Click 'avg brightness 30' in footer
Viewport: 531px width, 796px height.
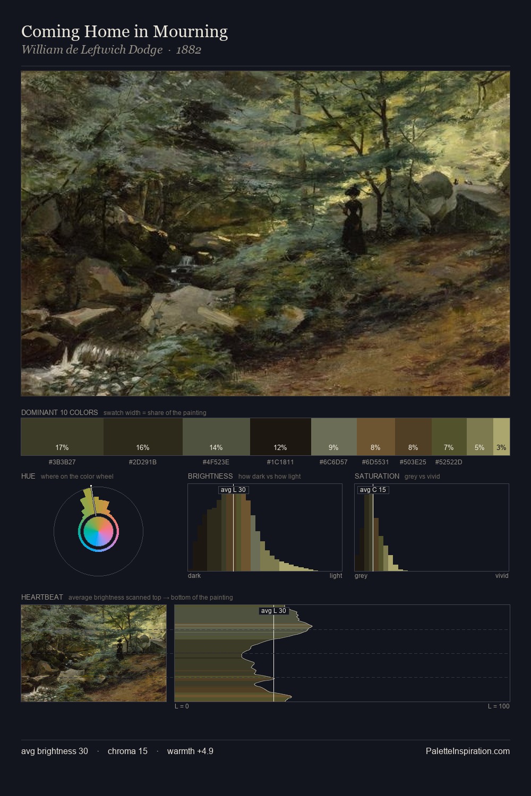(x=55, y=751)
